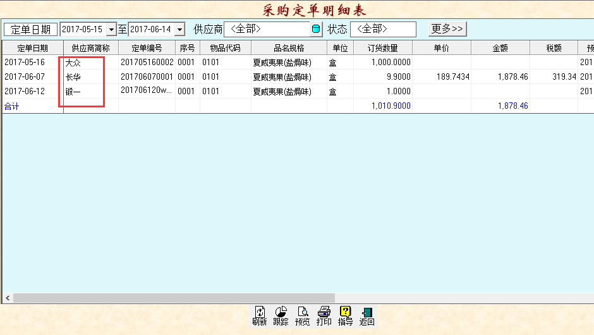Click the 定单日期 filter button
Screen dimensions: 594x335
click(x=31, y=29)
